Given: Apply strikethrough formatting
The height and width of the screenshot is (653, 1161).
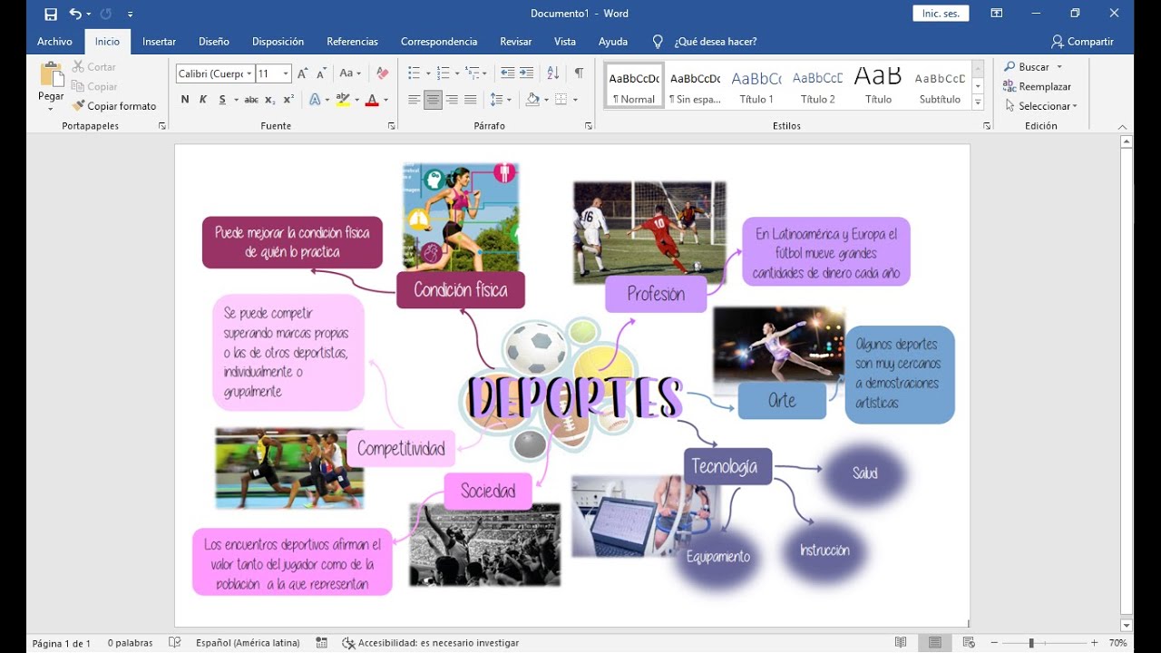Looking at the screenshot, I should (251, 100).
